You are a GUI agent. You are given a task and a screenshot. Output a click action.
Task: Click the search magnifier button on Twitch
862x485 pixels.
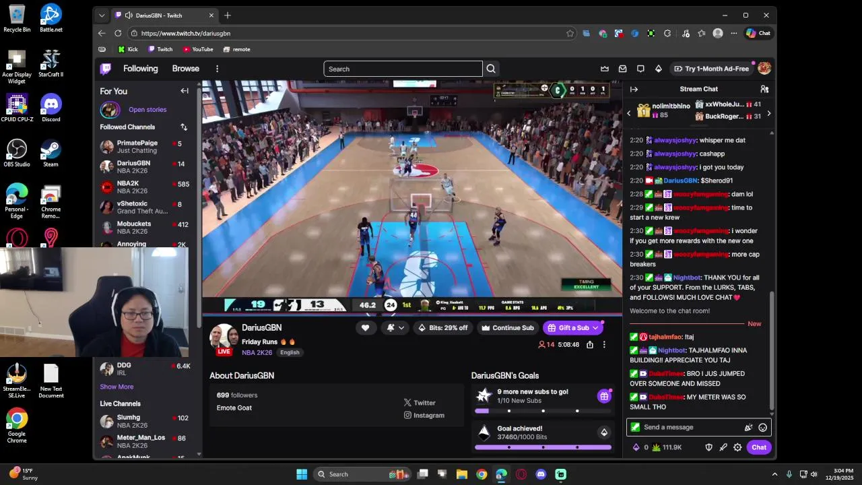coord(491,69)
